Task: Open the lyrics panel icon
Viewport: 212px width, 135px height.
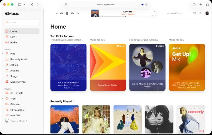Action: [195, 13]
